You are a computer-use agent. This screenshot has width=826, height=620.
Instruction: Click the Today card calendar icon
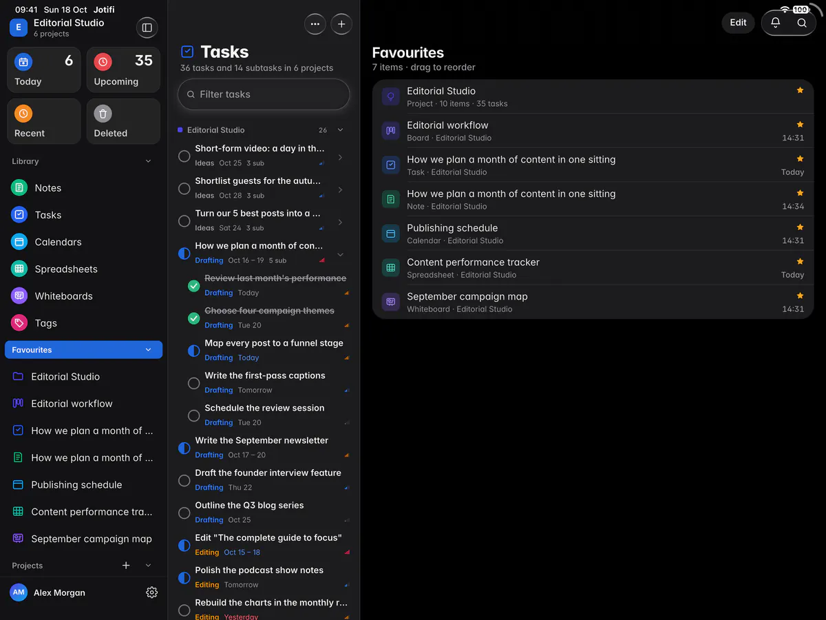click(23, 62)
